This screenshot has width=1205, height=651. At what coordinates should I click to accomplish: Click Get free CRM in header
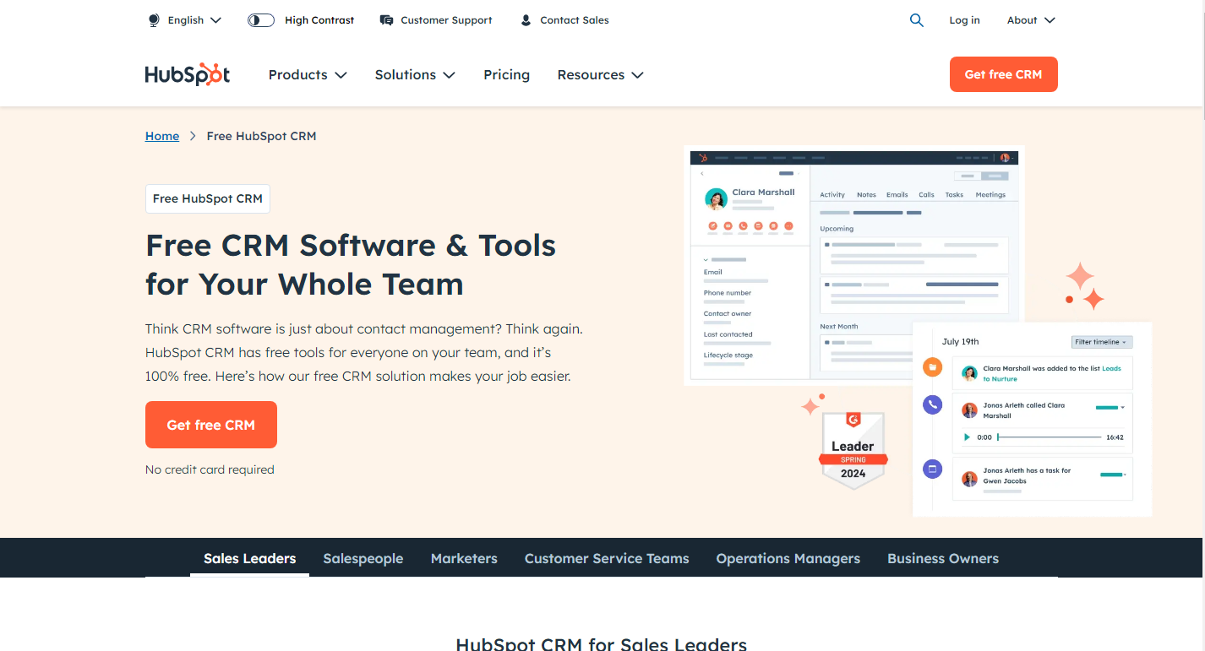click(1003, 74)
